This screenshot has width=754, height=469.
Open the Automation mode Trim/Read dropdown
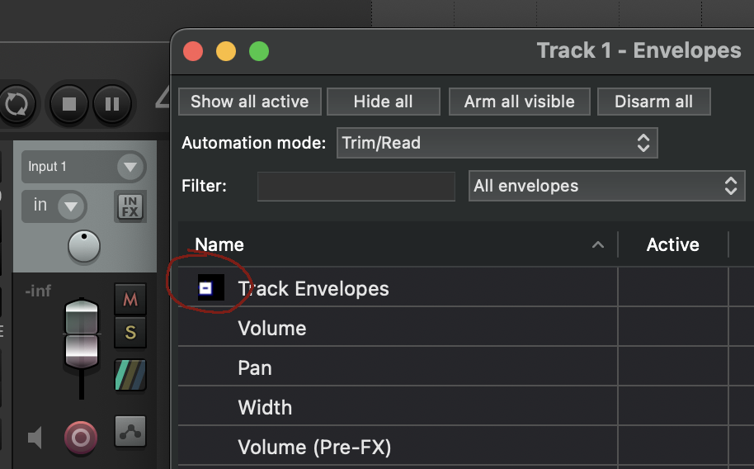click(x=497, y=143)
